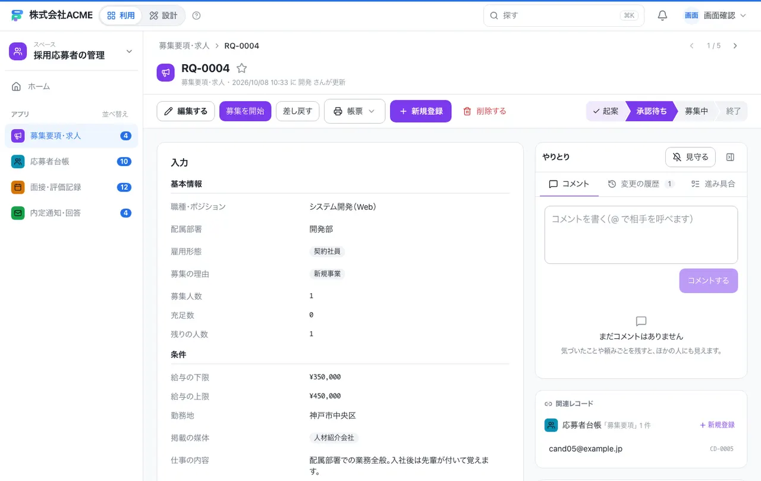Star the RQ-0004 record as favorite
Image resolution: width=761 pixels, height=481 pixels.
coord(241,68)
